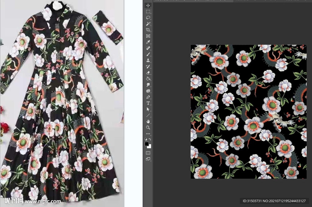Expand the three-dot Edit Toolbar menu
The width and height of the screenshot is (312, 207).
(148, 134)
